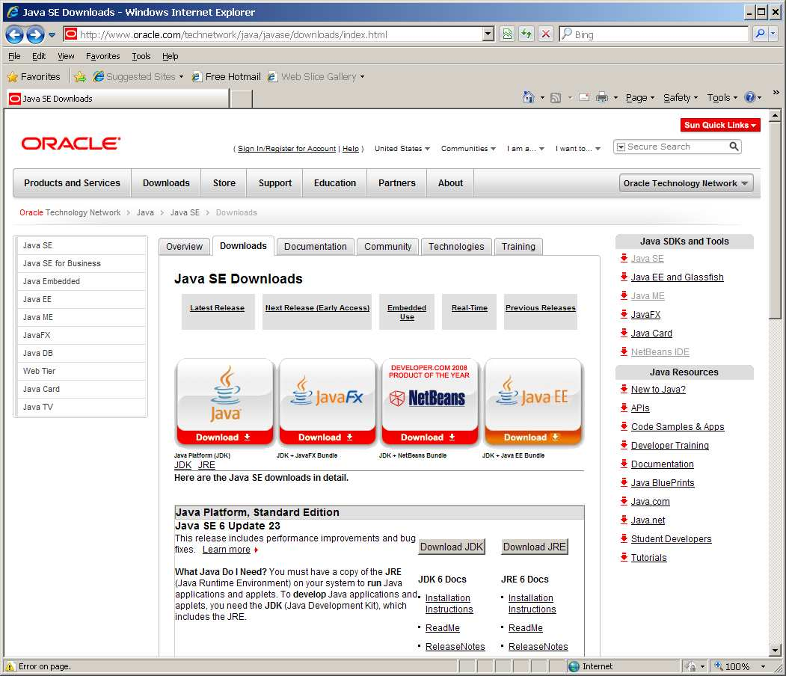Click the Error on page warning icon
Image resolution: width=786 pixels, height=676 pixels.
[x=10, y=666]
